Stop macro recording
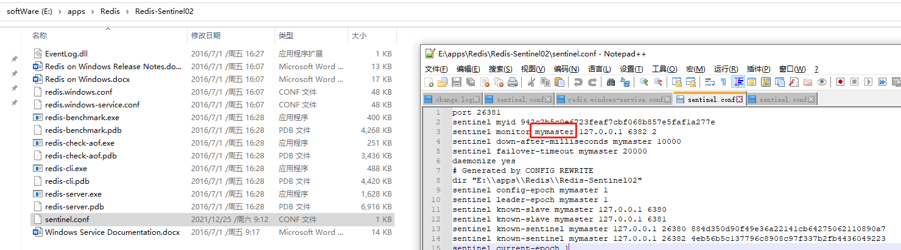The width and height of the screenshot is (901, 250). 854,82
